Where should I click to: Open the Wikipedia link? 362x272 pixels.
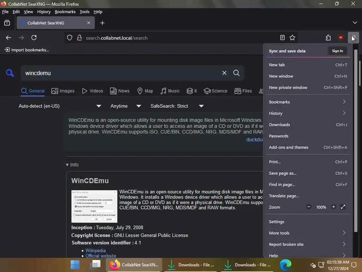[x=95, y=250]
